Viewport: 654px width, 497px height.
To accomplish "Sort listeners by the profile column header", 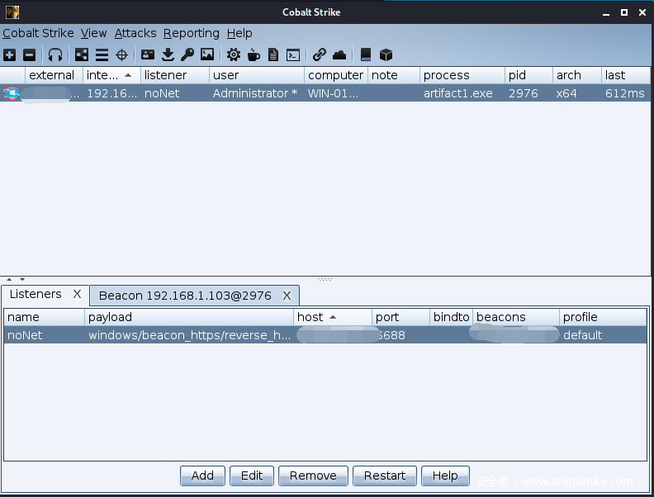I will 603,317.
